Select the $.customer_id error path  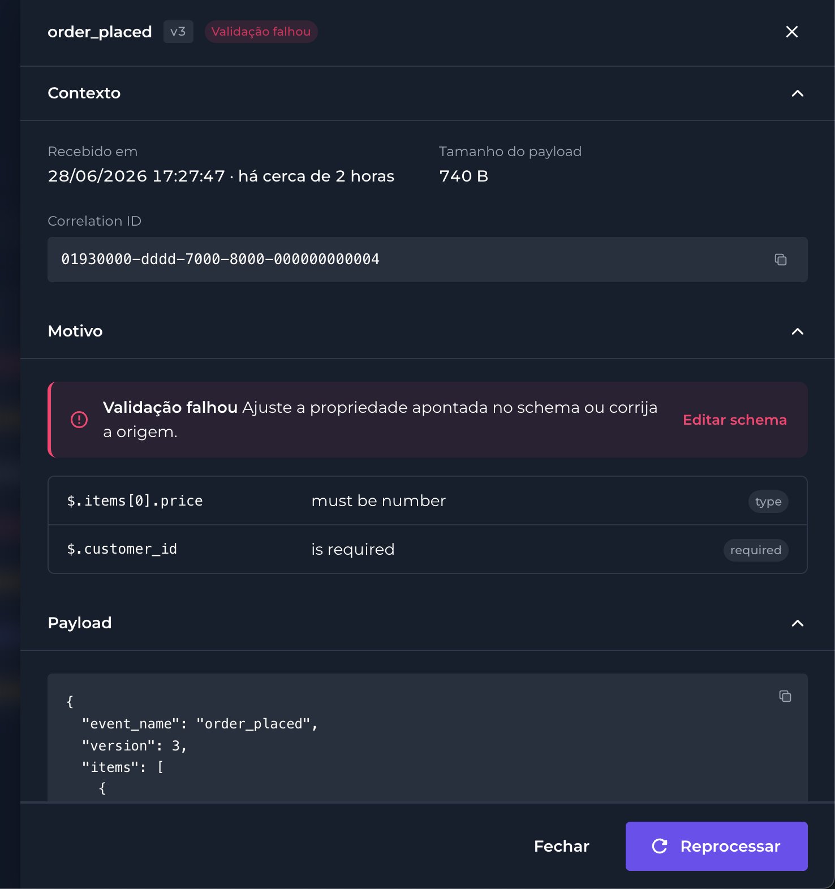pyautogui.click(x=122, y=549)
